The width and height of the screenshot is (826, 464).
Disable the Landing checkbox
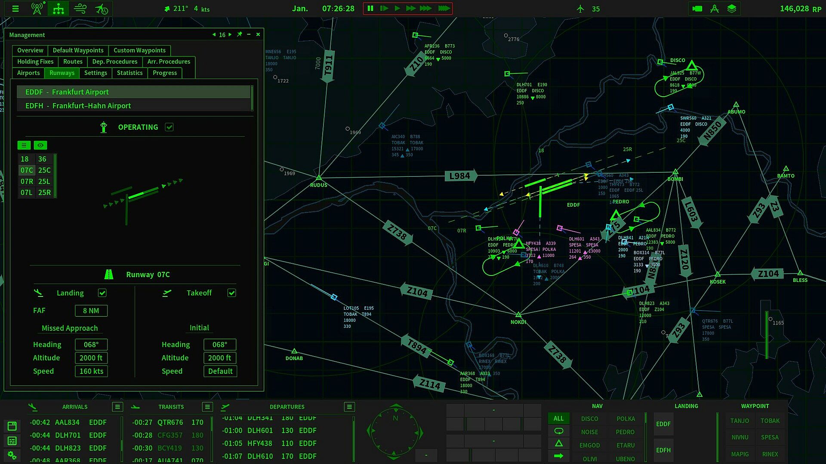click(102, 293)
